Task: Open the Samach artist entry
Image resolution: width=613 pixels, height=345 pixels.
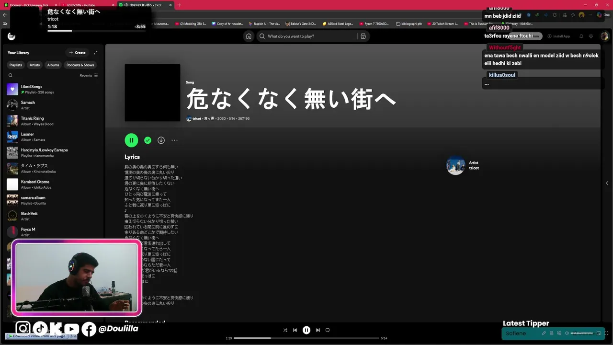Action: 53,105
